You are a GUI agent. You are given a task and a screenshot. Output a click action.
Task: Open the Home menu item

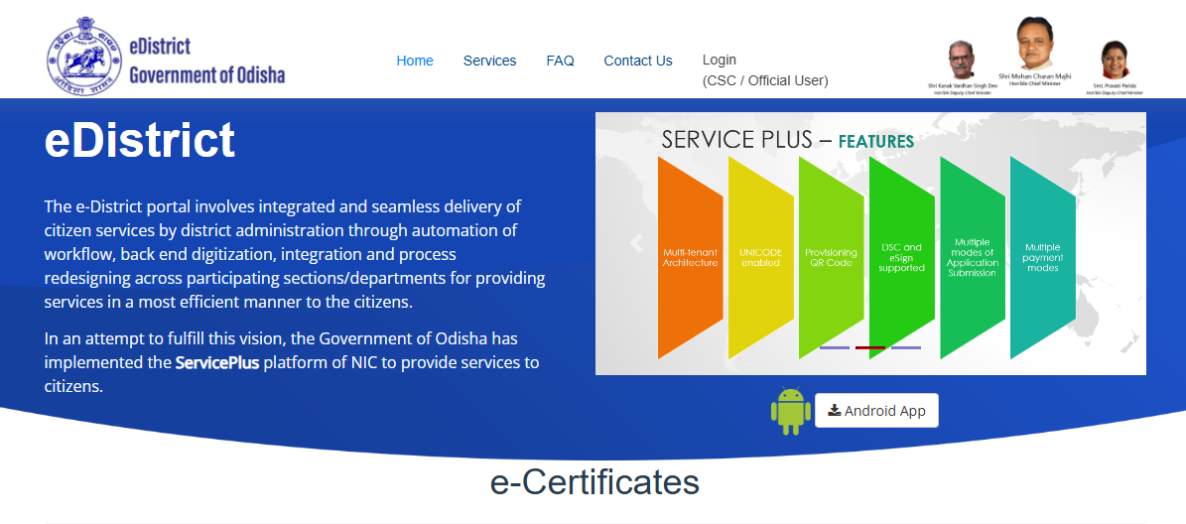pyautogui.click(x=415, y=61)
